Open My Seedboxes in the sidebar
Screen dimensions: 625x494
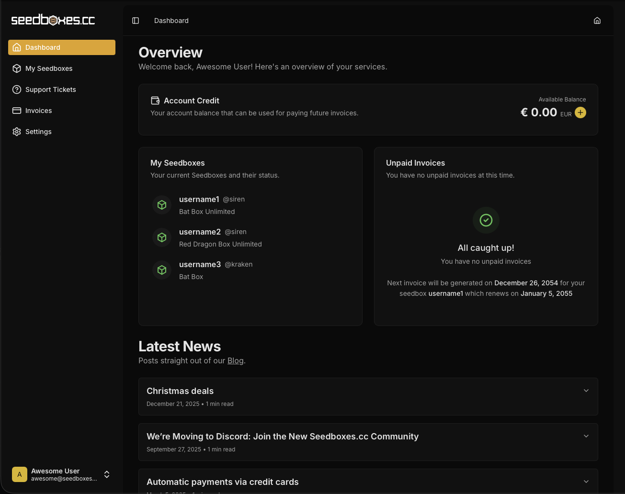click(49, 68)
